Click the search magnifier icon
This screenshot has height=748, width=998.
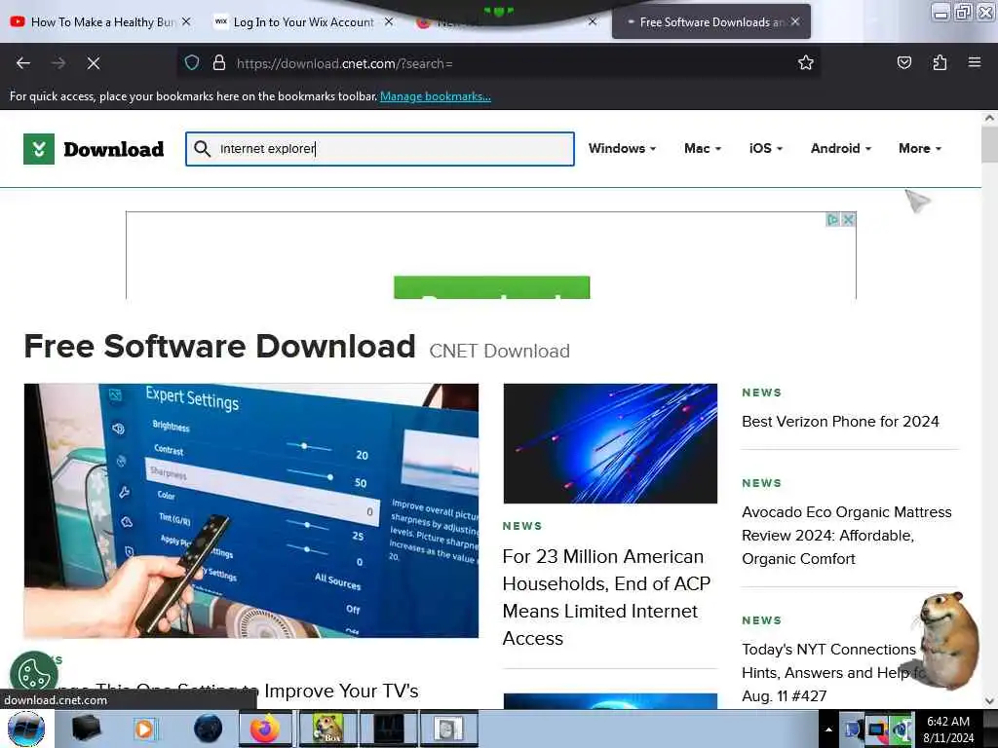tap(202, 149)
